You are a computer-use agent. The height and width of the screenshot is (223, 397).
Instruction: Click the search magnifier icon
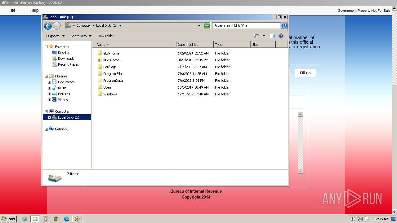point(284,26)
